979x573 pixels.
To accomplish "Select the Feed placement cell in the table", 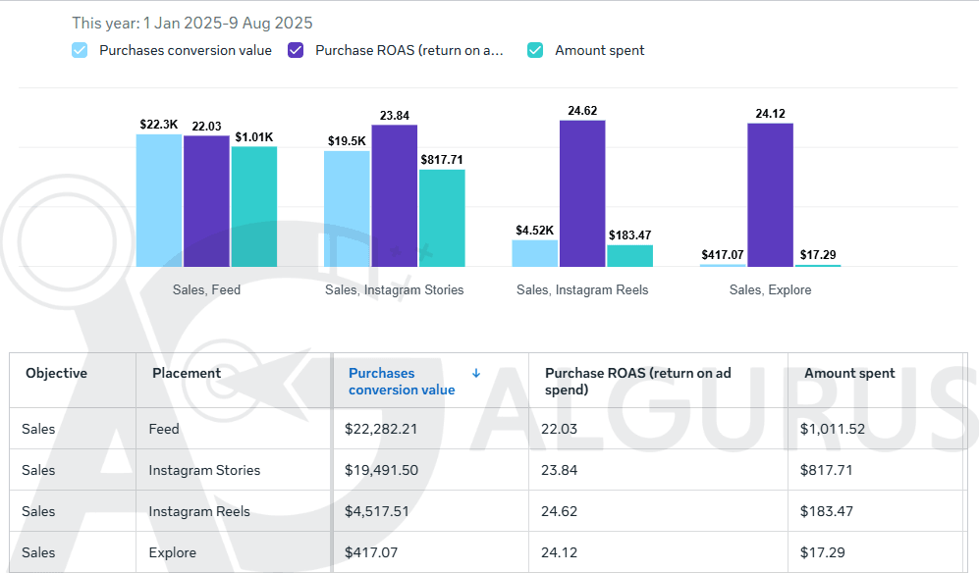I will [164, 429].
